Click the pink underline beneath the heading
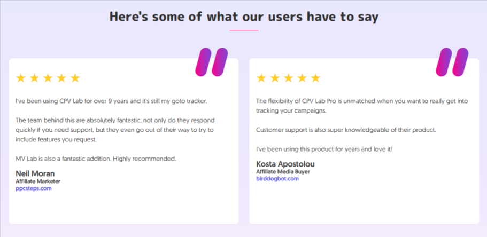Screen dimensions: 487x237 244,30
